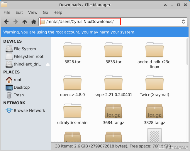Select the android-ndk-r23c-linux folder icon
The image size is (190, 151).
coord(154,50)
